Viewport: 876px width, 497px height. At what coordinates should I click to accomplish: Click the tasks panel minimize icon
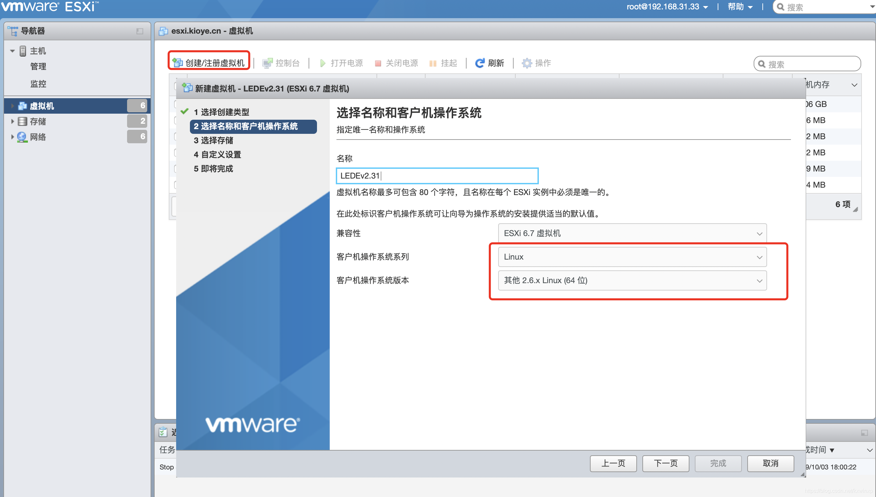coord(864,433)
